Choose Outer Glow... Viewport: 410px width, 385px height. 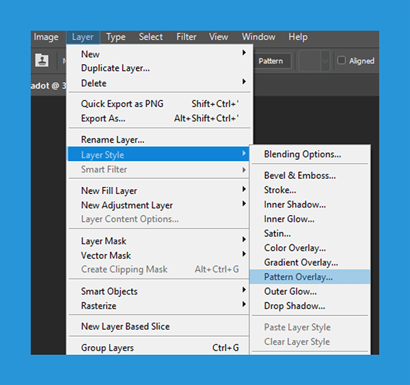(x=310, y=291)
